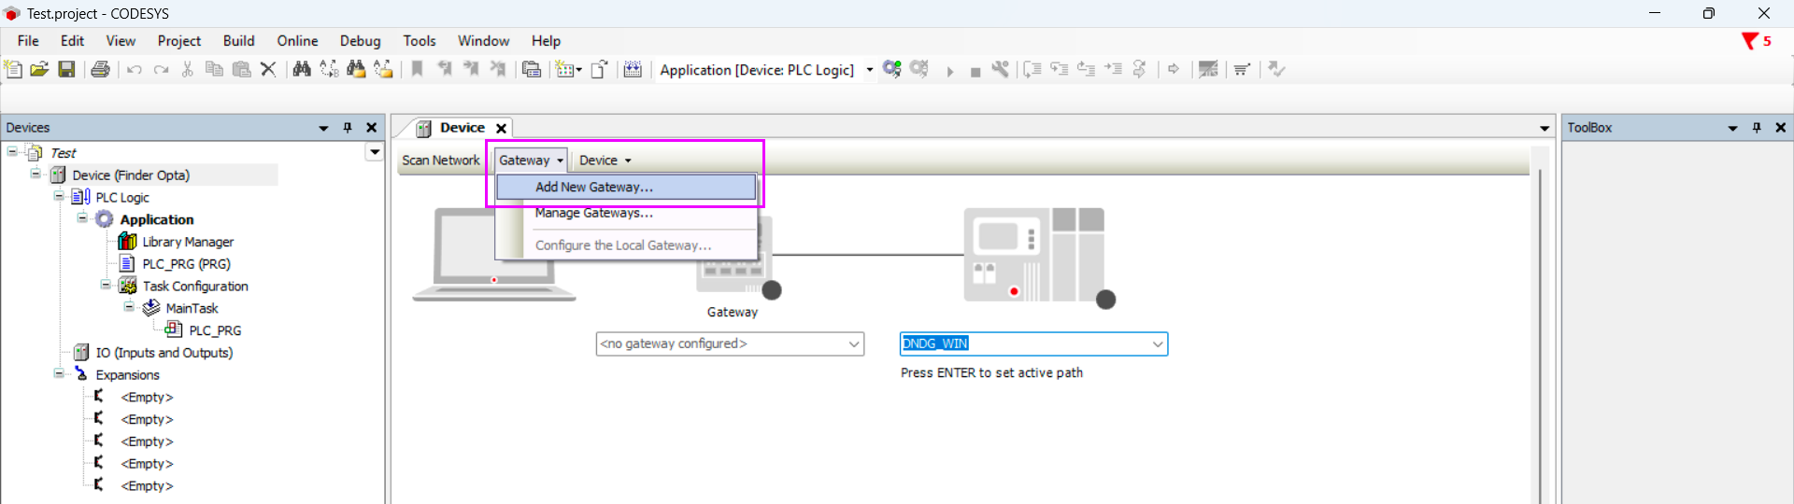Collapse the MainTask tree node
The width and height of the screenshot is (1794, 504).
(129, 307)
